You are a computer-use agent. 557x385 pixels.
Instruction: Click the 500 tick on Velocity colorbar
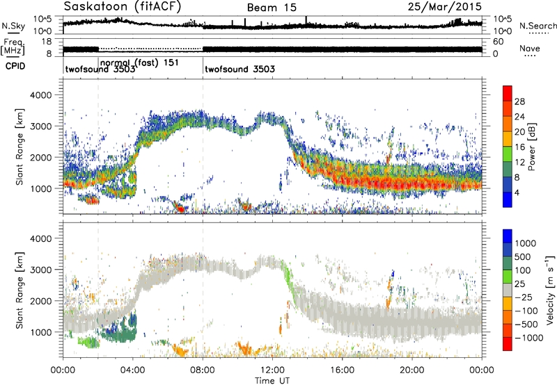(523, 256)
